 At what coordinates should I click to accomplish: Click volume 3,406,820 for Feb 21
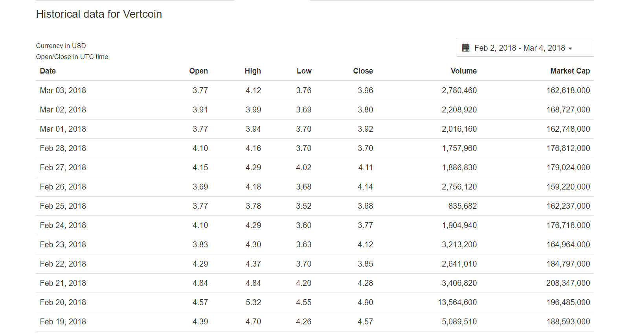(x=459, y=283)
